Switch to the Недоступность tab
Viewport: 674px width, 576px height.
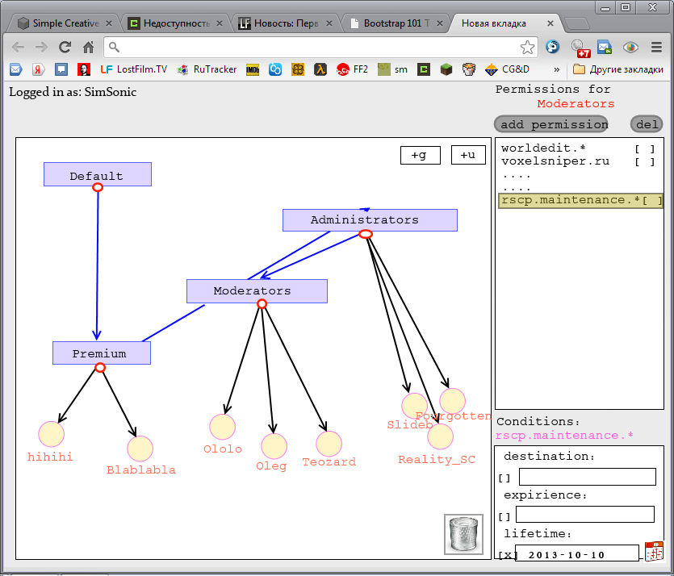pyautogui.click(x=176, y=23)
